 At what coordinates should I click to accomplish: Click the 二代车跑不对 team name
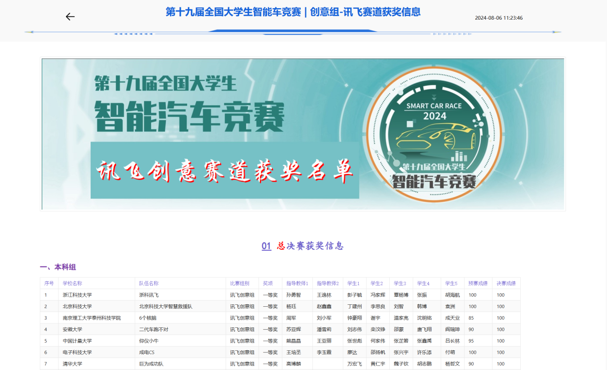pos(153,329)
